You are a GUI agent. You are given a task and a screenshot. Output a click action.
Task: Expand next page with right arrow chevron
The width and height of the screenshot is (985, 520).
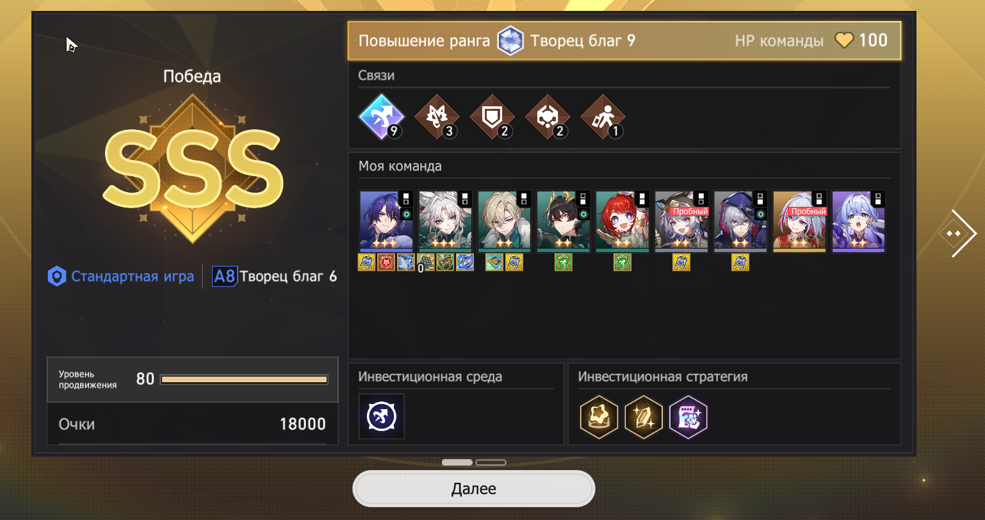[958, 233]
